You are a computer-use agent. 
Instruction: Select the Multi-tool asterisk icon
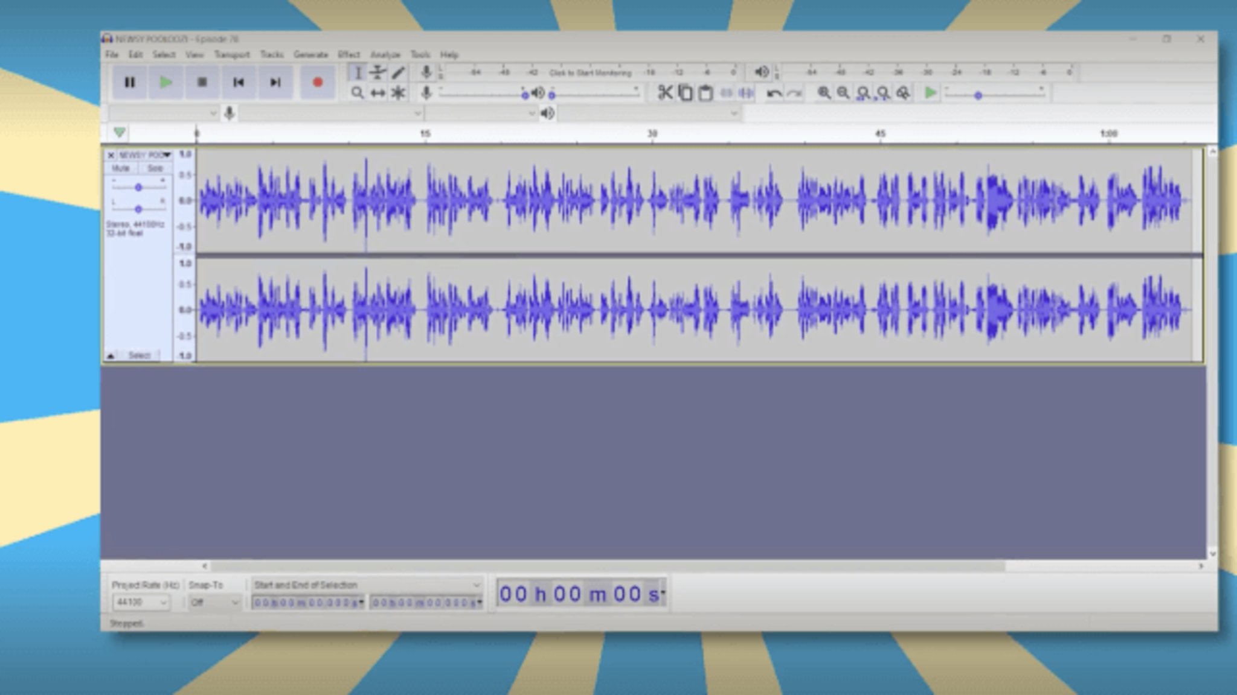pyautogui.click(x=398, y=93)
